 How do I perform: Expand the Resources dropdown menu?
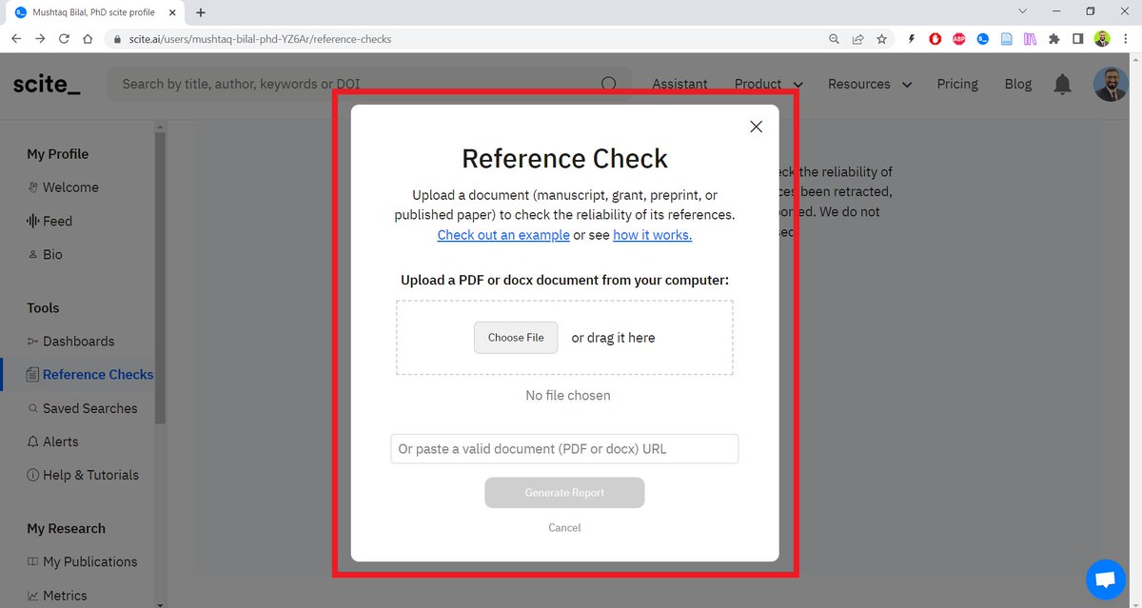click(869, 84)
